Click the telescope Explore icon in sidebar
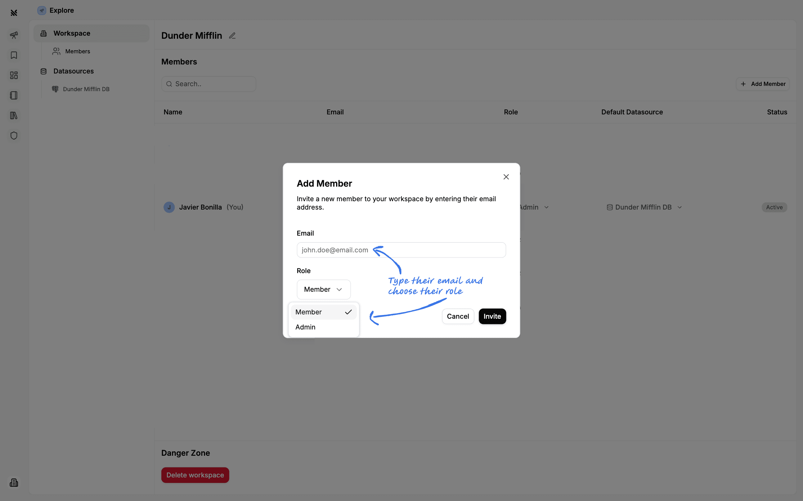Image resolution: width=803 pixels, height=501 pixels. click(14, 35)
